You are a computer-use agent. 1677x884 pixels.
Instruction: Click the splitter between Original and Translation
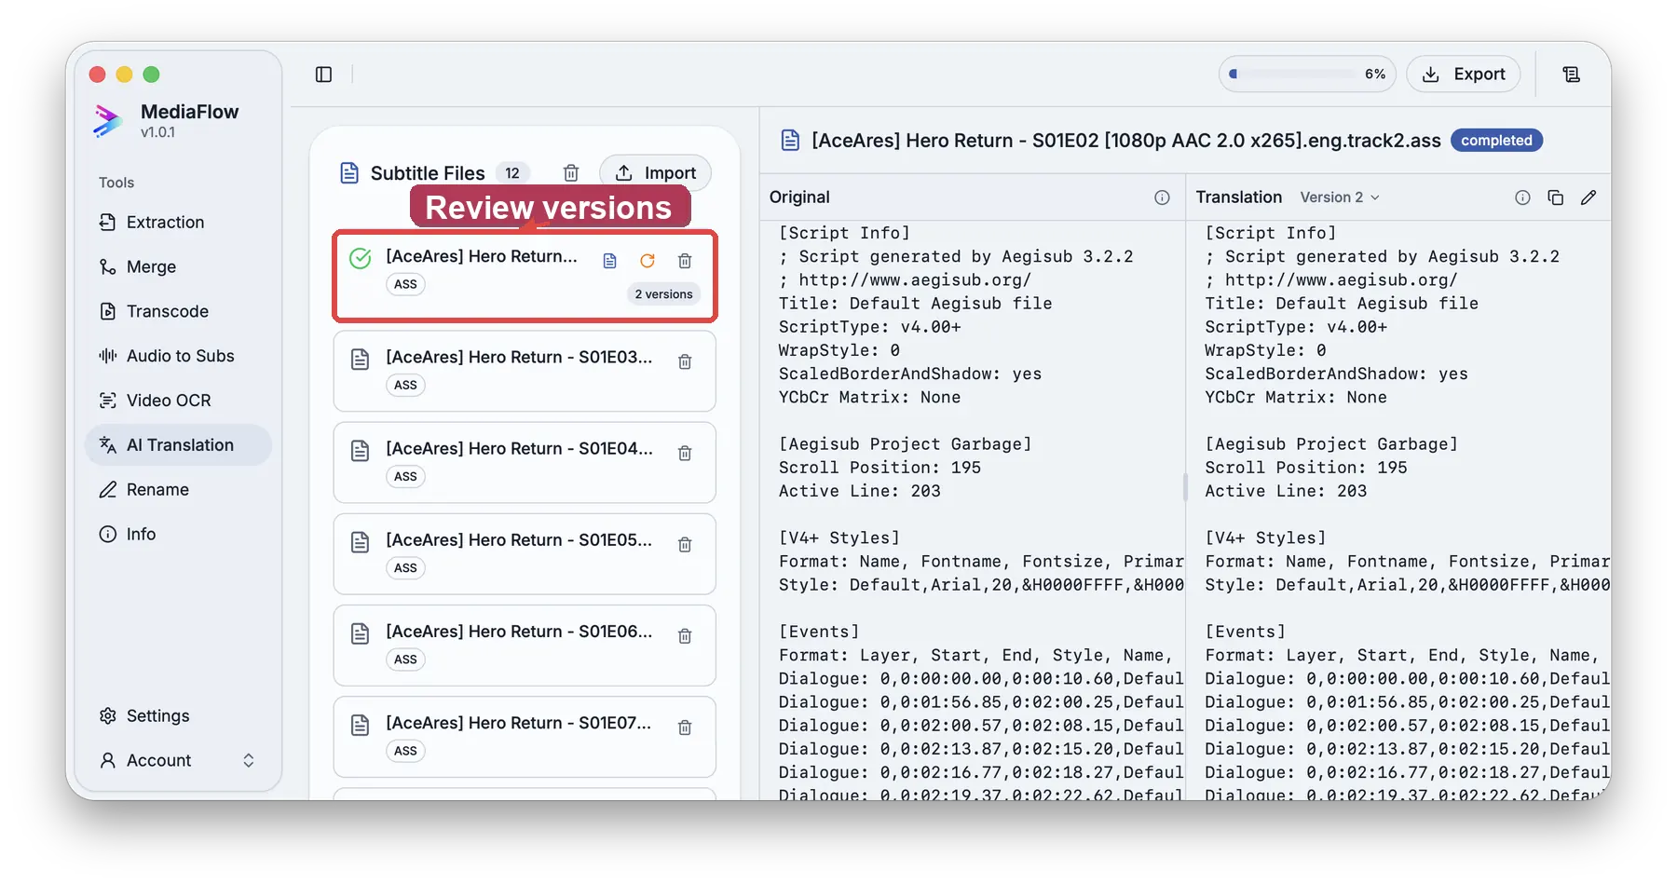tap(1185, 487)
